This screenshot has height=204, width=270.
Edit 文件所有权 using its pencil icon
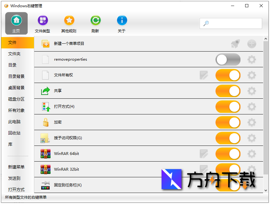(204, 75)
